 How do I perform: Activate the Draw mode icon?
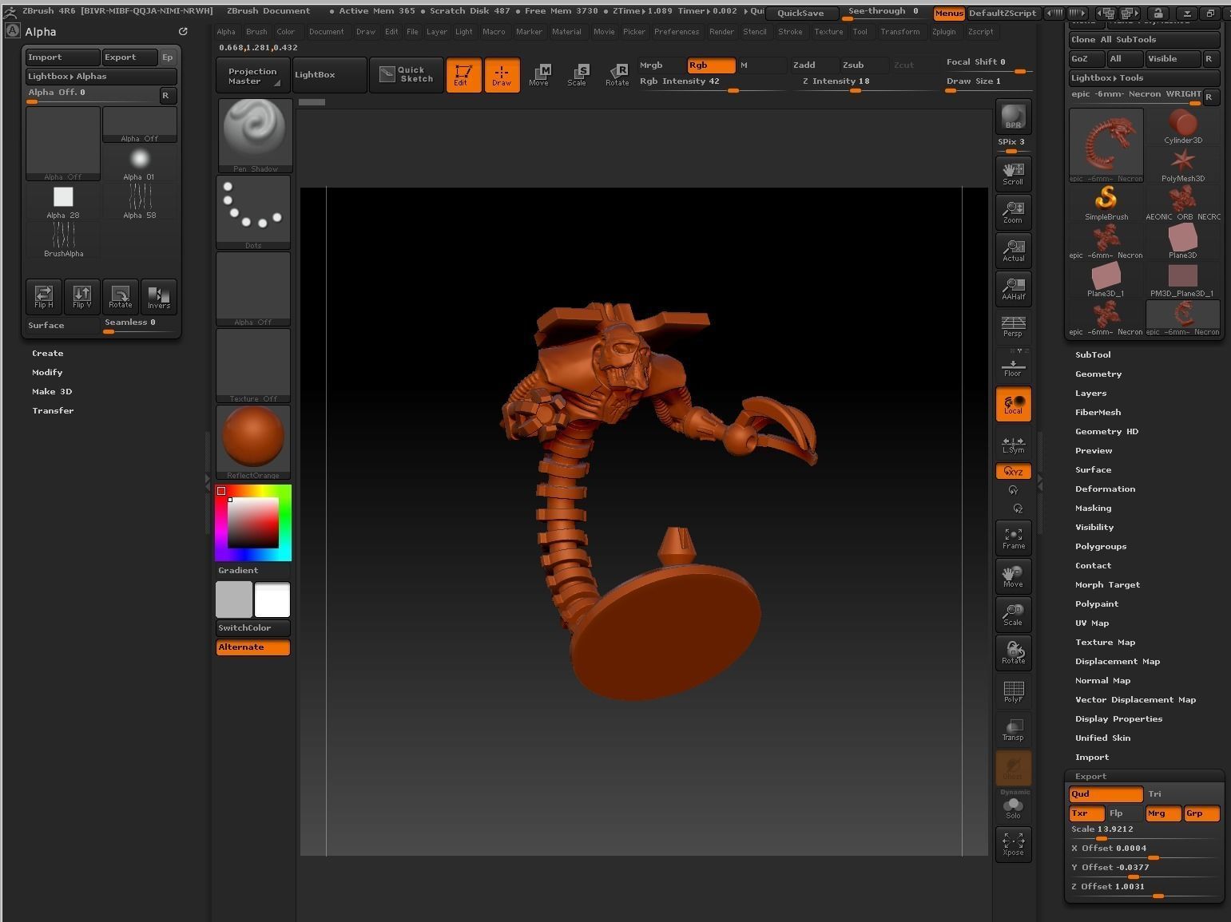point(502,75)
